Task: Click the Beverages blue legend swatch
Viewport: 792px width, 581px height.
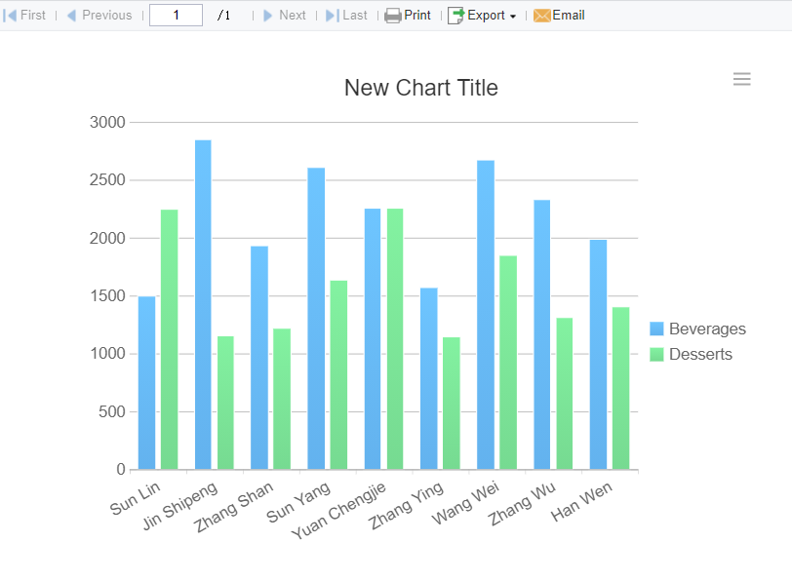Action: 656,329
